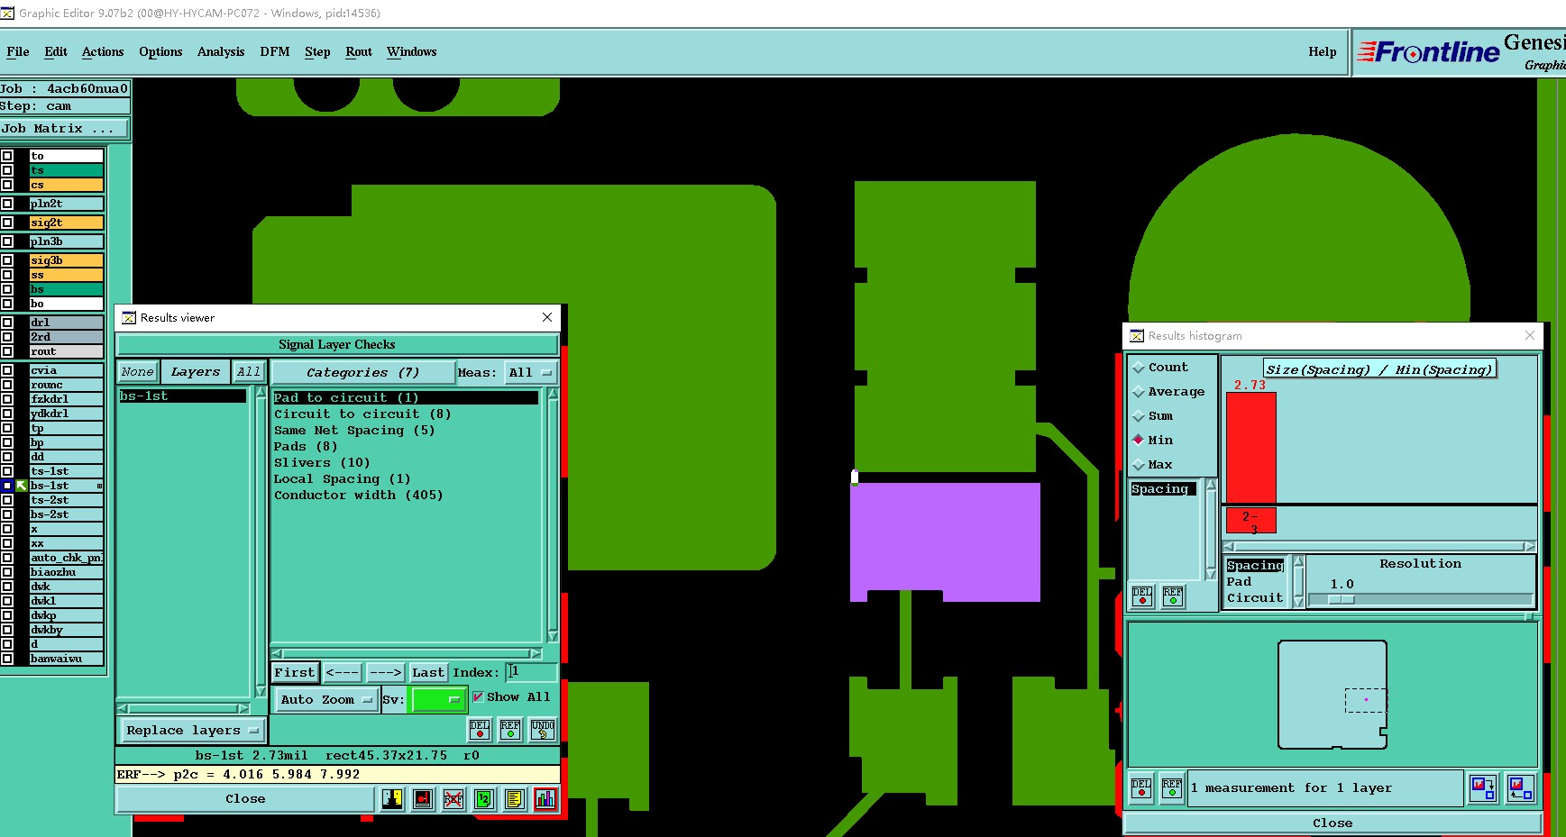The width and height of the screenshot is (1566, 837).
Task: Click the Categories (7) header button
Action: coord(363,372)
